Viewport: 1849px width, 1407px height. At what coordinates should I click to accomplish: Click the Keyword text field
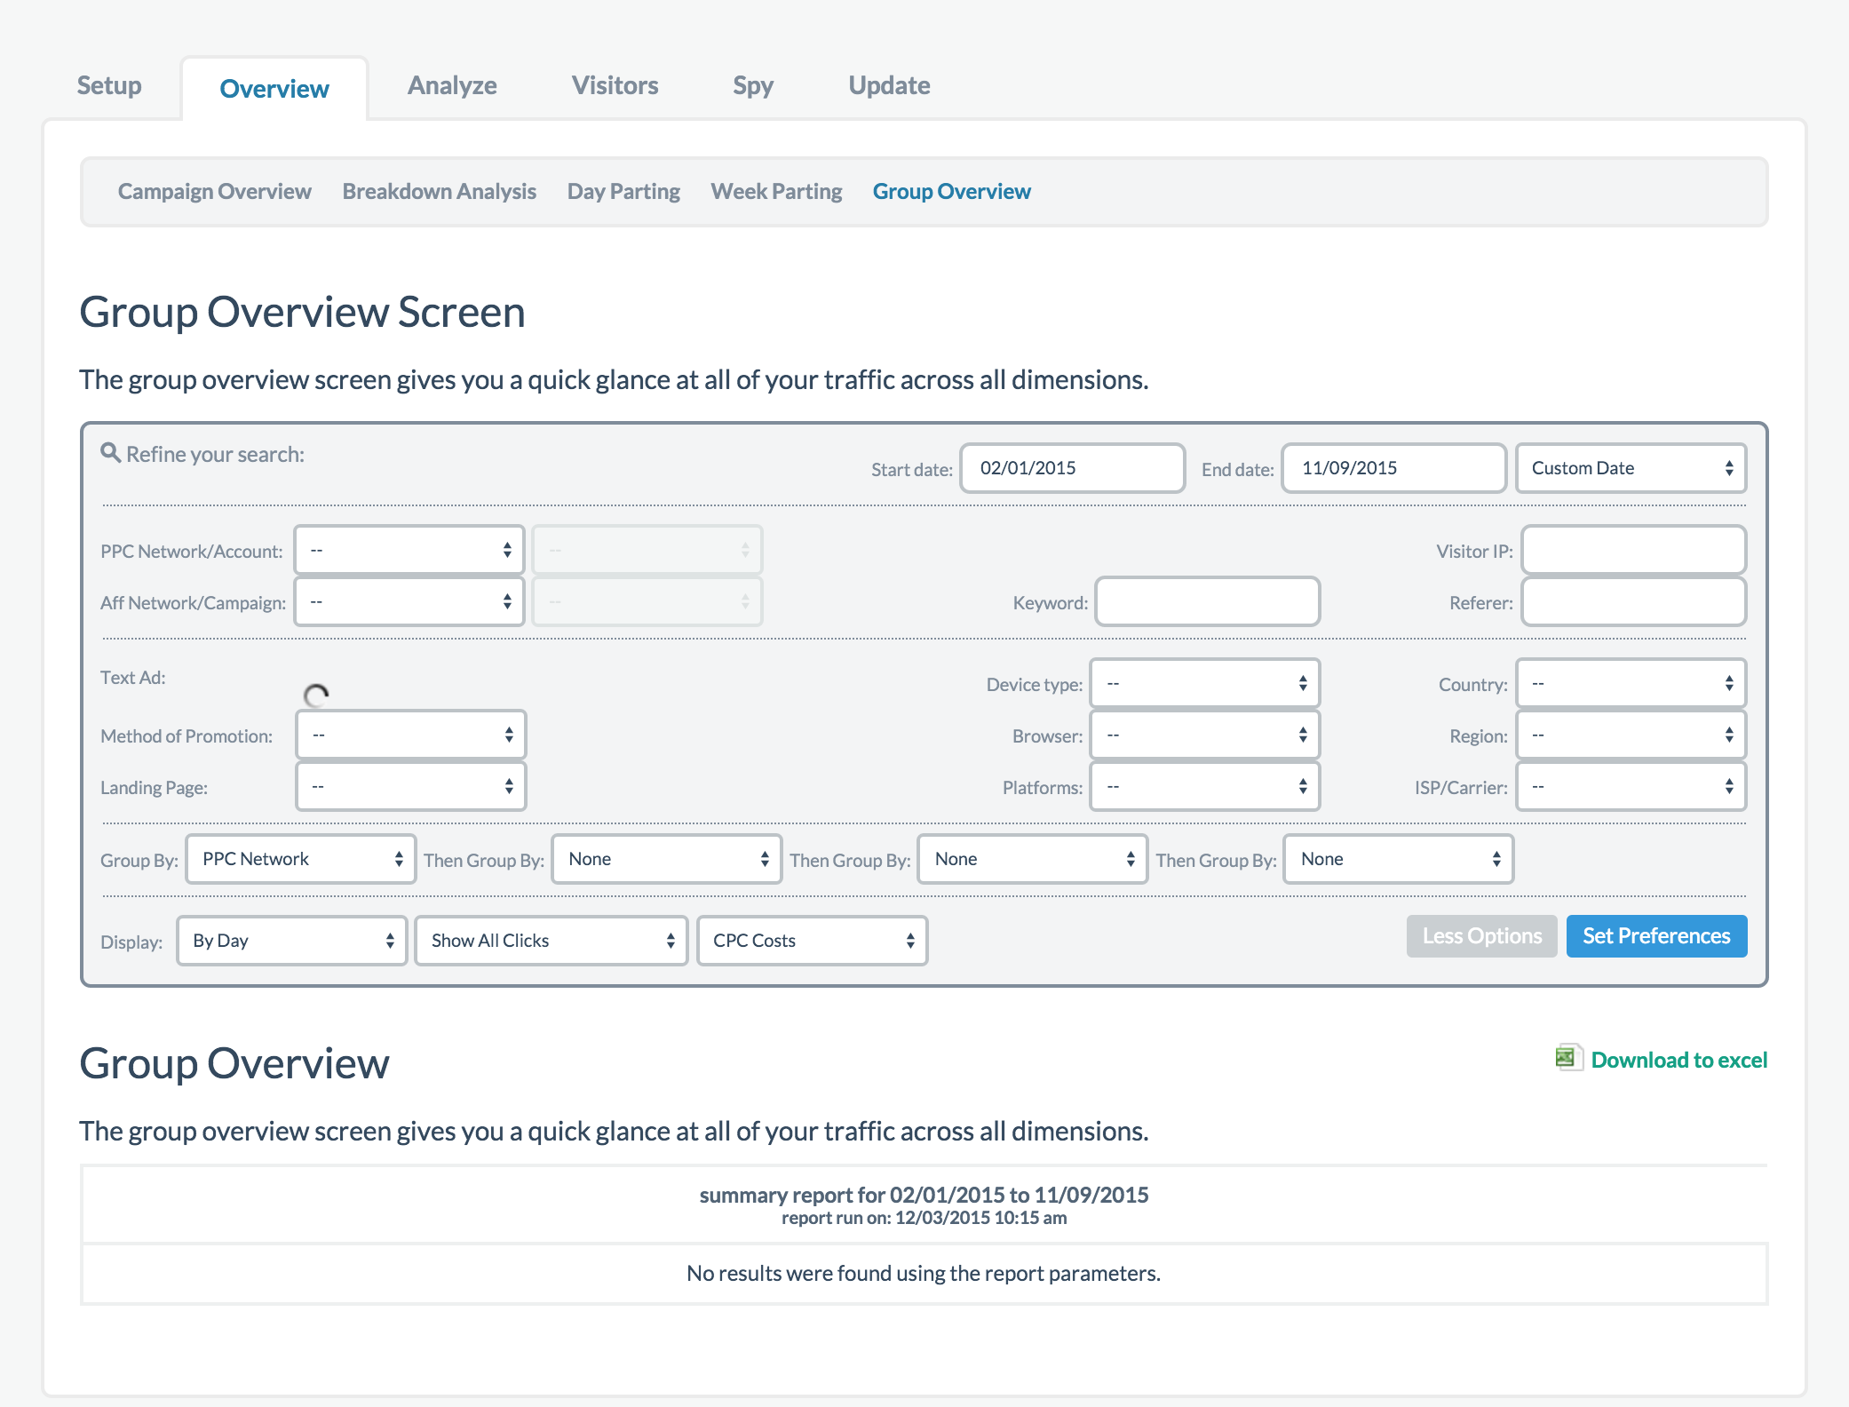click(1207, 602)
